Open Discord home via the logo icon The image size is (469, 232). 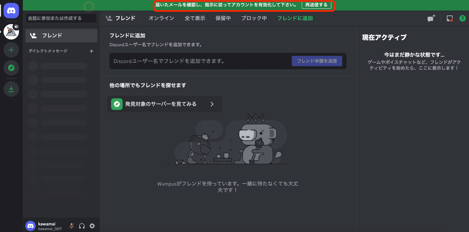coord(11,10)
